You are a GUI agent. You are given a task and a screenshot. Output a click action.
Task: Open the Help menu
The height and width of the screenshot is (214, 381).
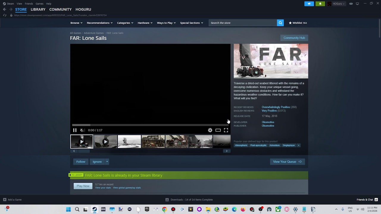49,4
